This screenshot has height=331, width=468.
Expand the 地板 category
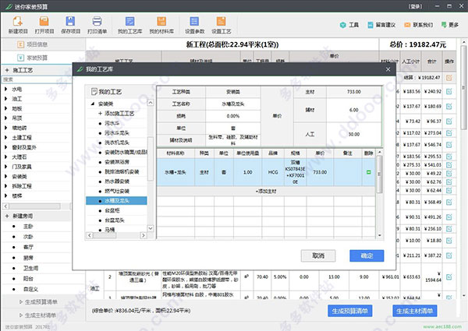click(x=6, y=108)
